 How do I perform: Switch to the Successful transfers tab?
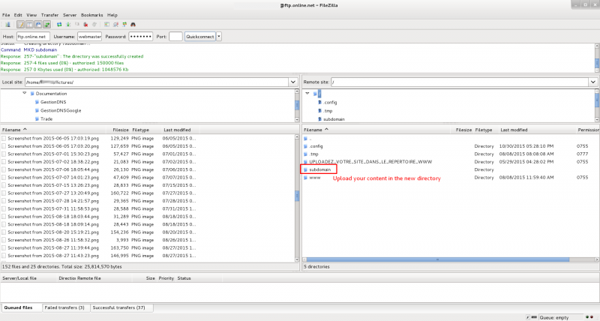pos(120,307)
